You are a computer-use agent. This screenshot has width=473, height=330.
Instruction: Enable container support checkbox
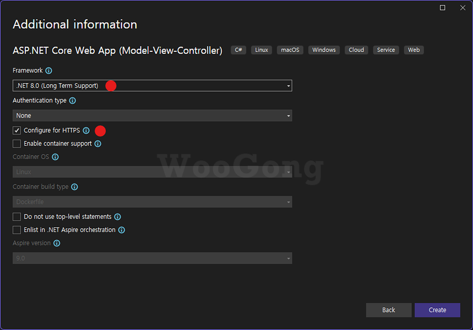click(17, 144)
